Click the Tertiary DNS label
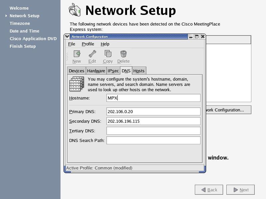The width and height of the screenshot is (266, 199). [x=82, y=131]
